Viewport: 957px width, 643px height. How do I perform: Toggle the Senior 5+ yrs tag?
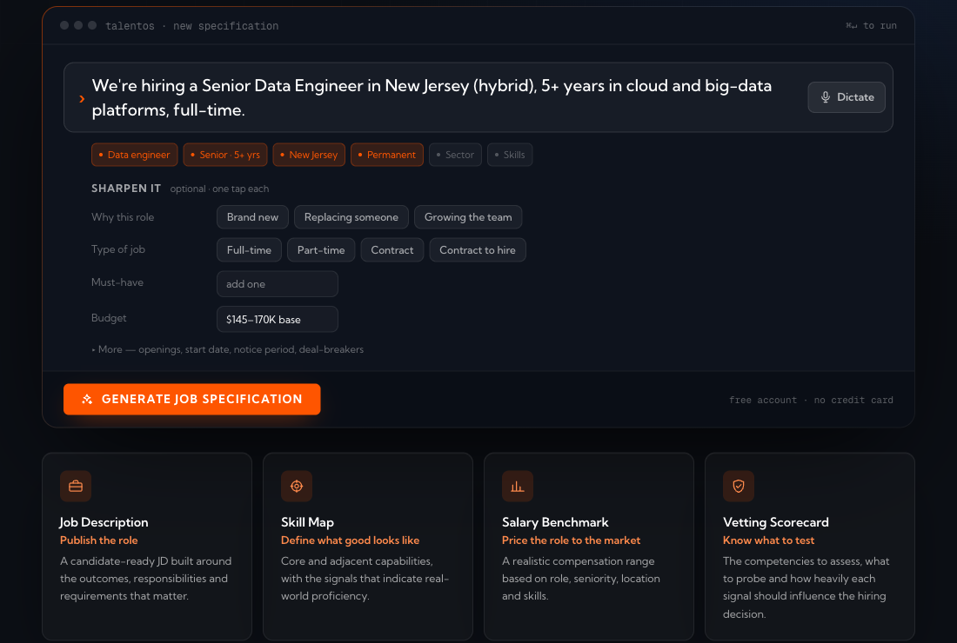coord(225,155)
